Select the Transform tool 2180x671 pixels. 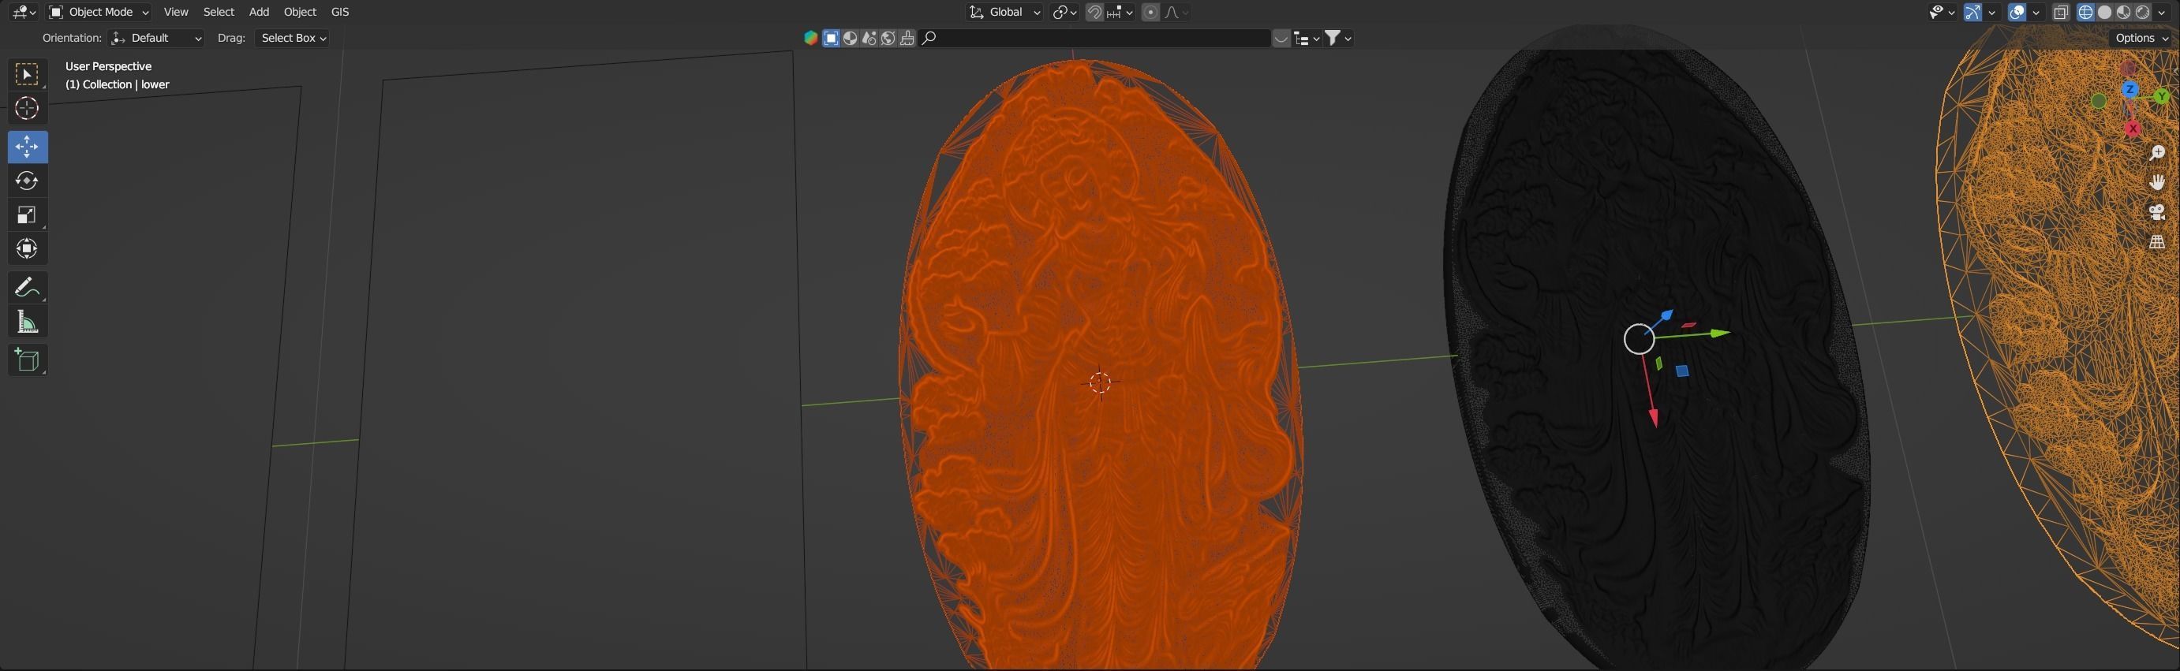coord(27,248)
